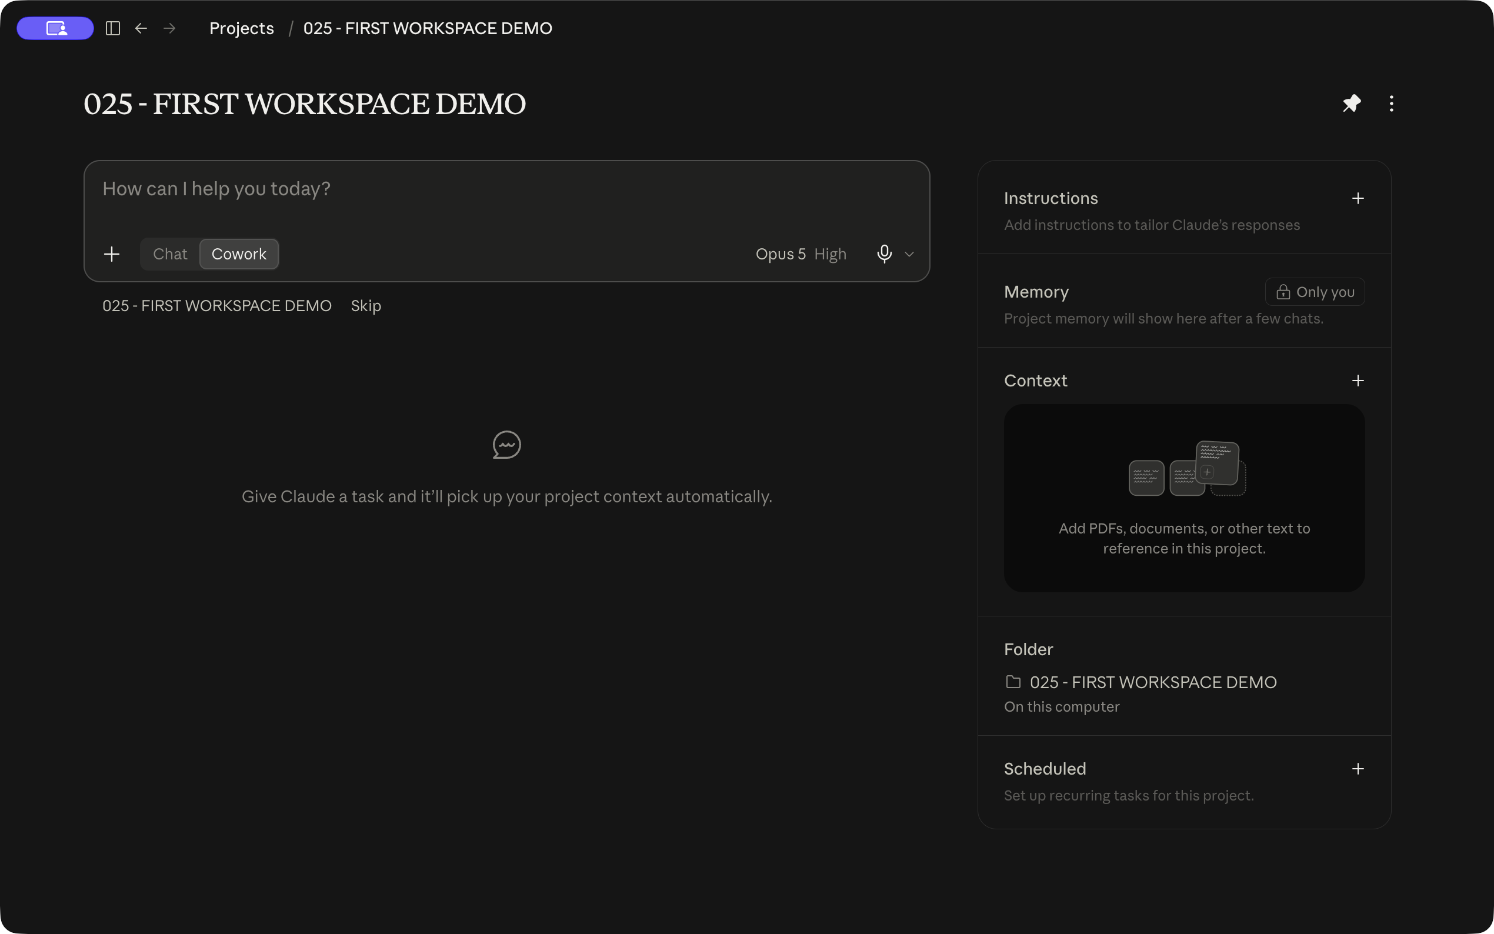
Task: Add instructions with the plus icon
Action: point(1358,198)
